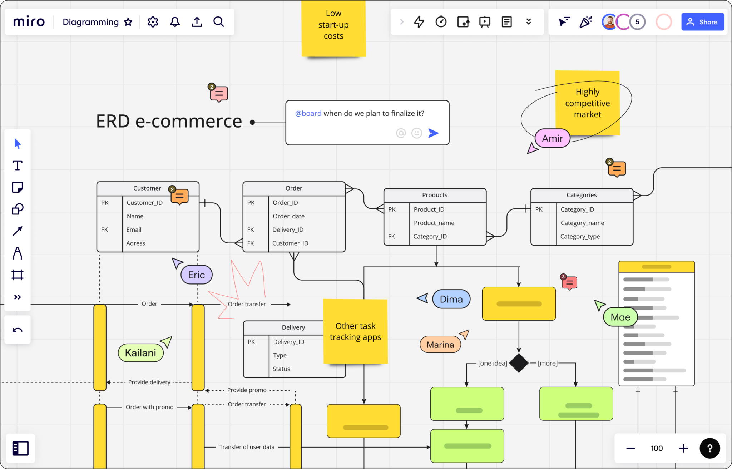Open the confetti reactions tool
The height and width of the screenshot is (469, 732).
point(585,22)
